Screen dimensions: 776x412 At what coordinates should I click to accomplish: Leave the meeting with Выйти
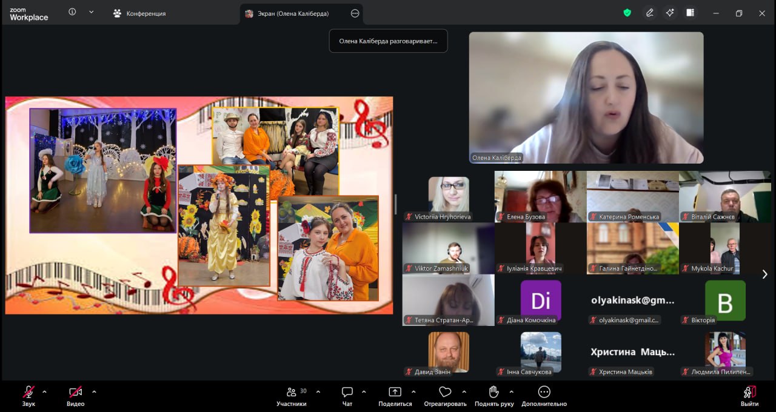[x=749, y=396]
